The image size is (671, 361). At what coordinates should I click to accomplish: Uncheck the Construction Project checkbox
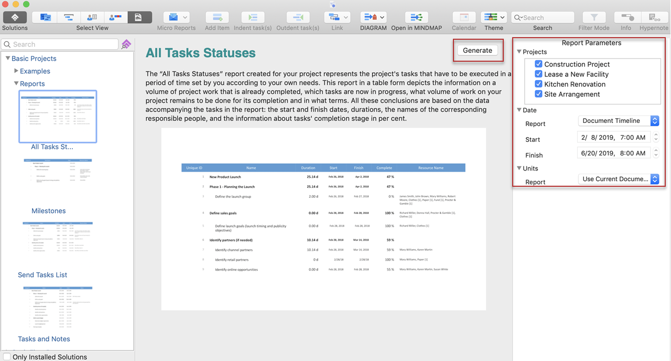[x=538, y=64]
